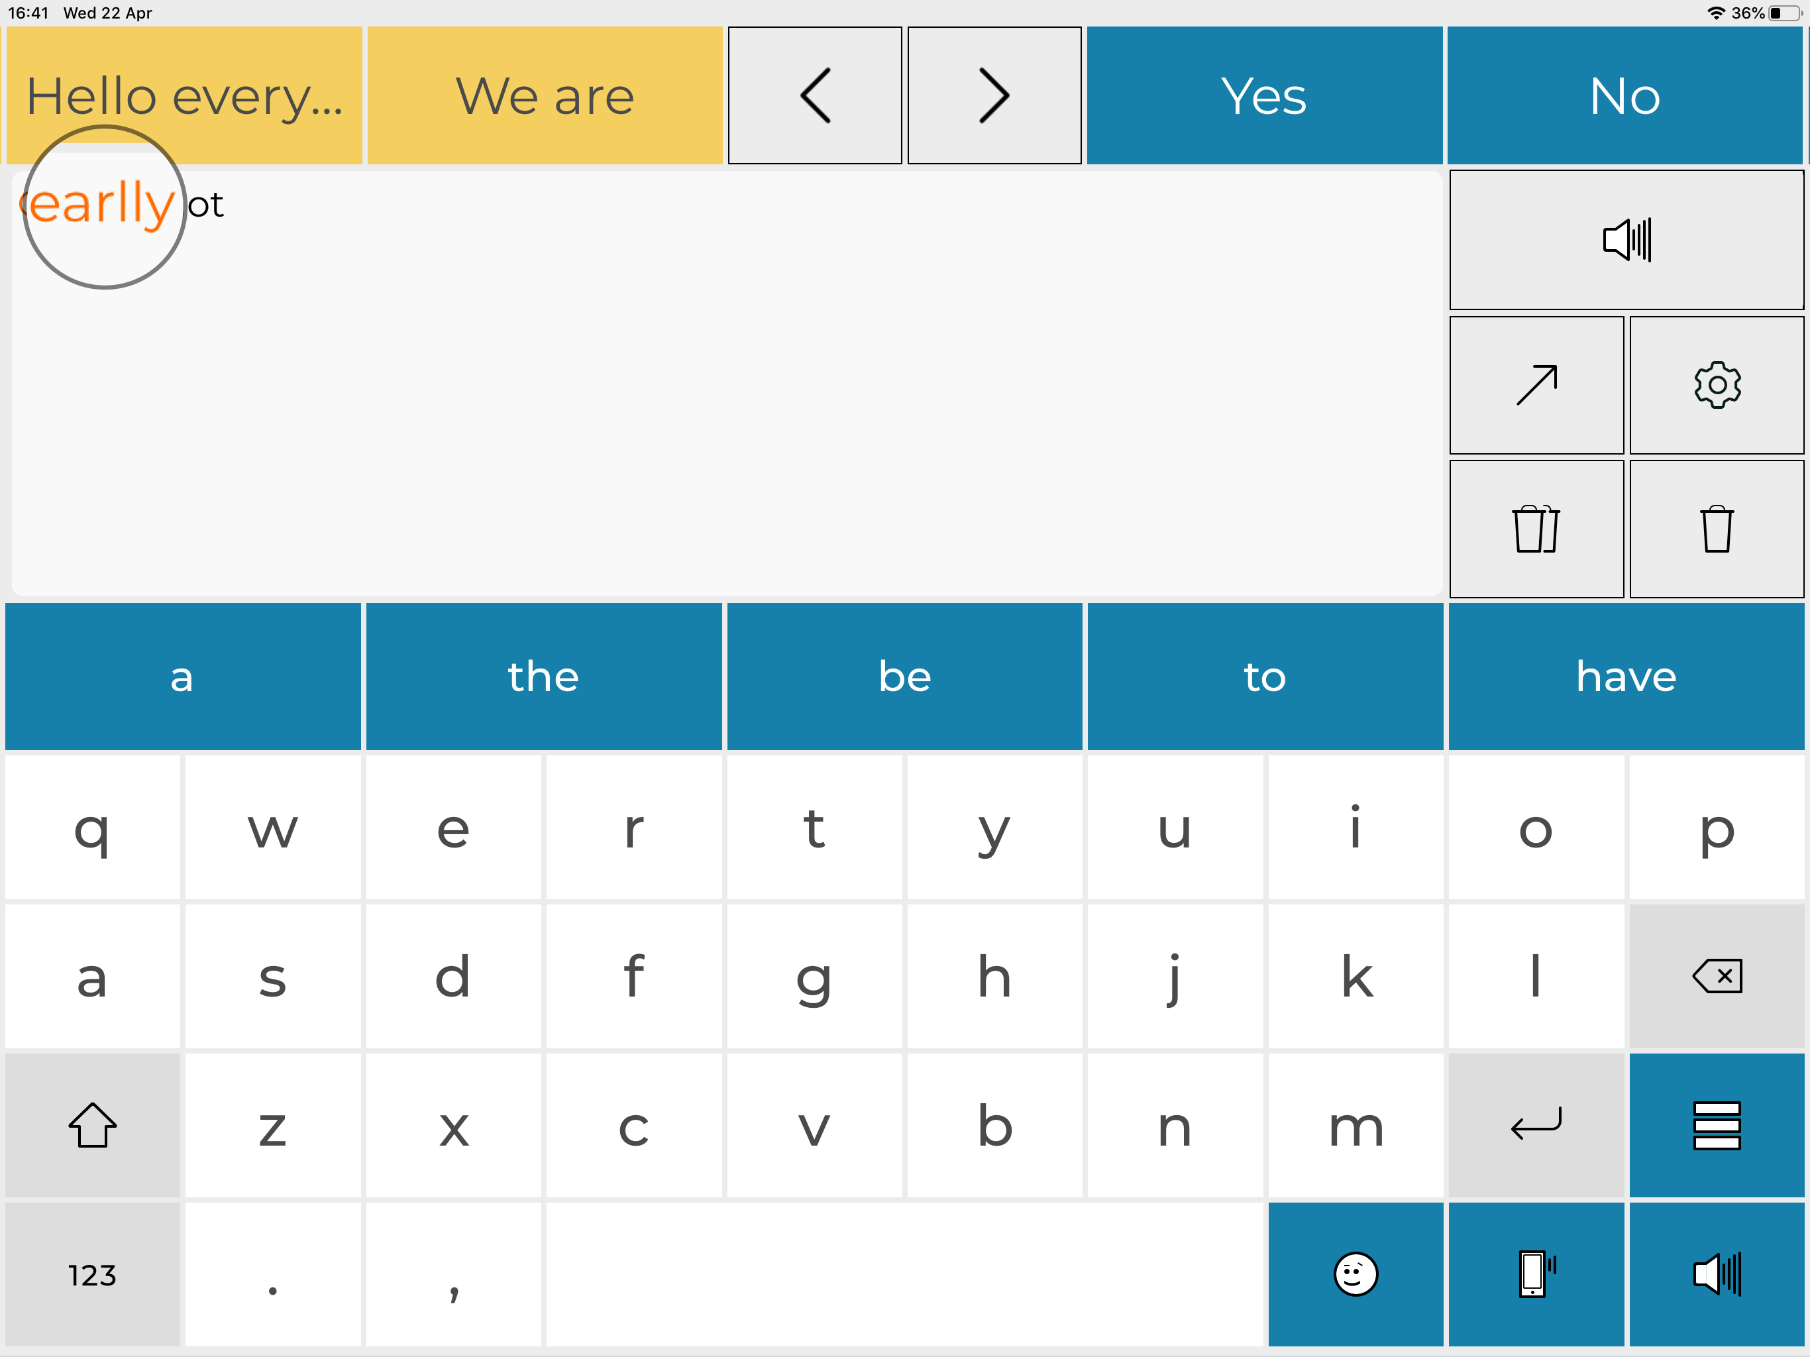Tap the diagonal arrow share icon
This screenshot has width=1810, height=1357.
point(1536,385)
